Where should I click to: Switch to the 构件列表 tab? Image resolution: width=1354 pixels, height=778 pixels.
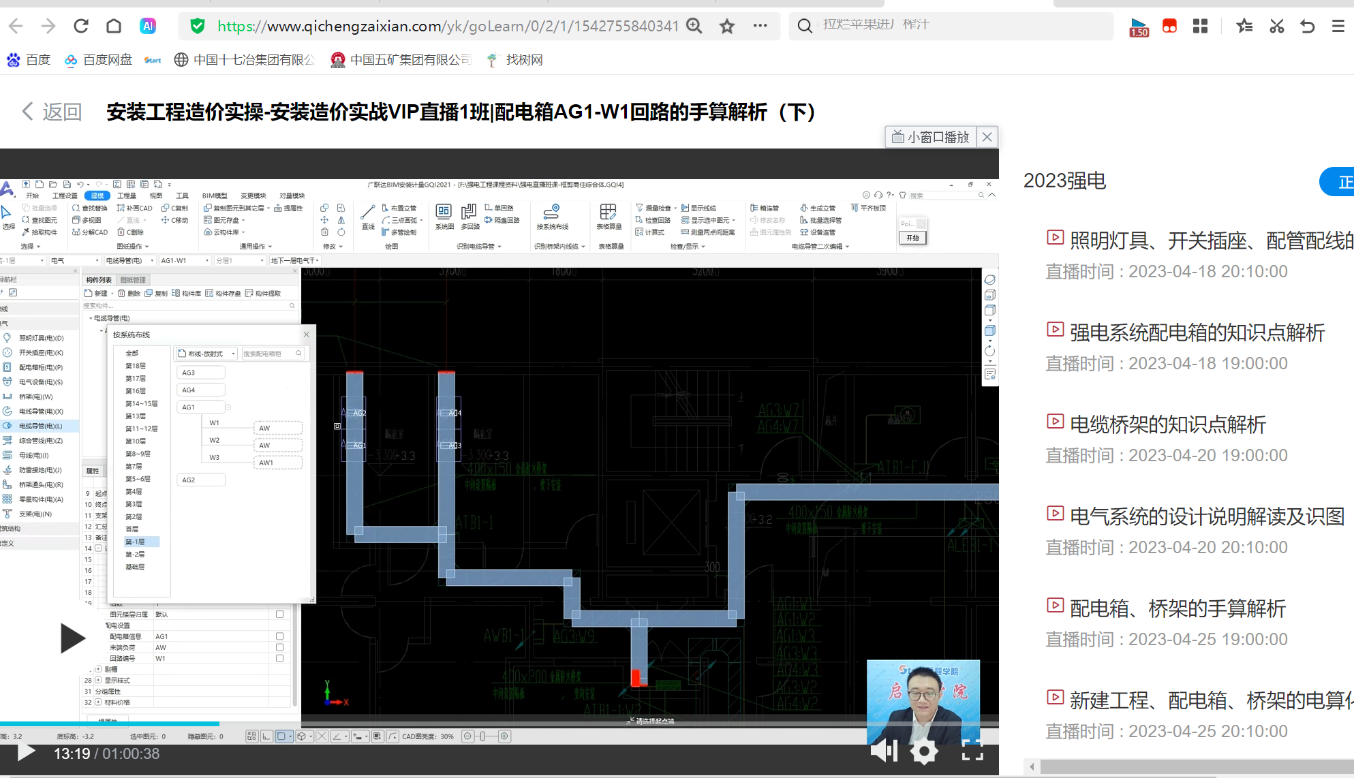[x=99, y=280]
